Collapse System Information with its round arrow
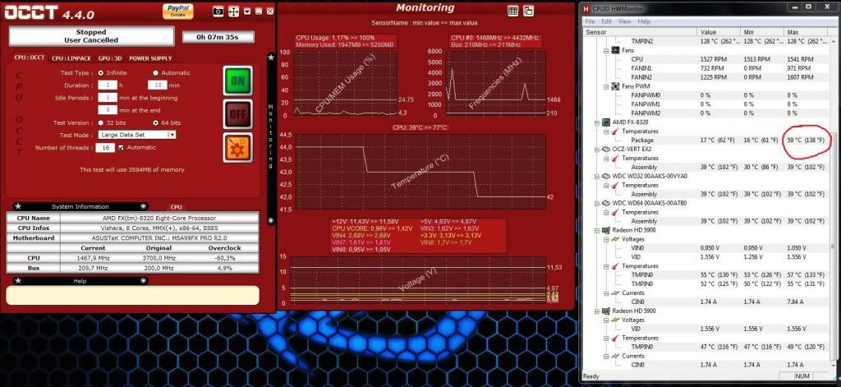 pos(143,206)
